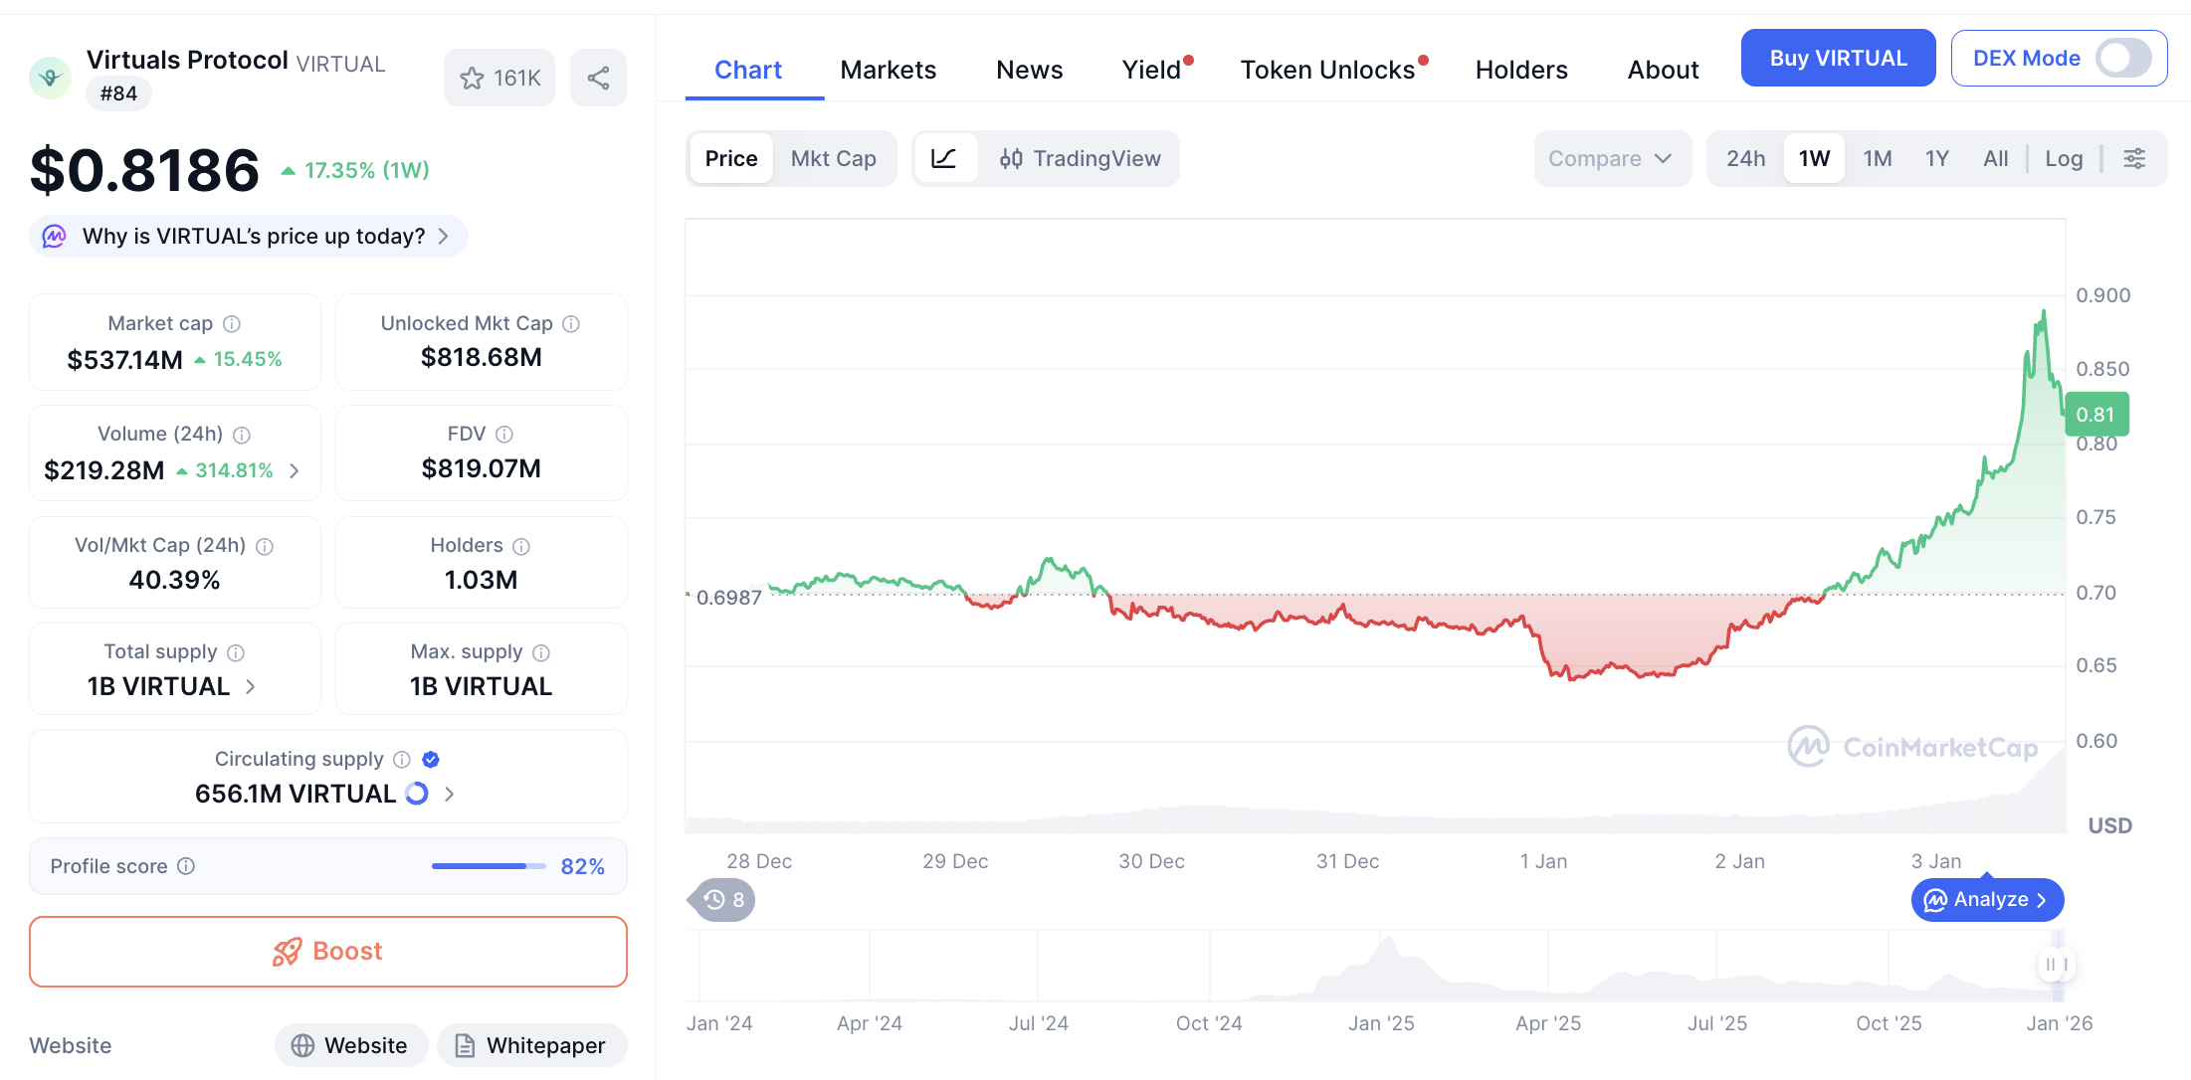2191x1080 pixels.
Task: Click the Buy VIRTUAL button
Action: (1838, 59)
